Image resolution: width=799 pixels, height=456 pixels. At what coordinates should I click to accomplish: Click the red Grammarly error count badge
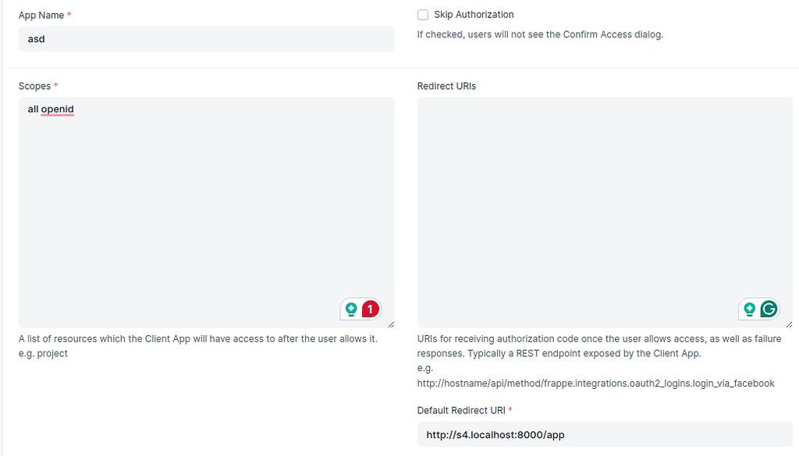371,309
